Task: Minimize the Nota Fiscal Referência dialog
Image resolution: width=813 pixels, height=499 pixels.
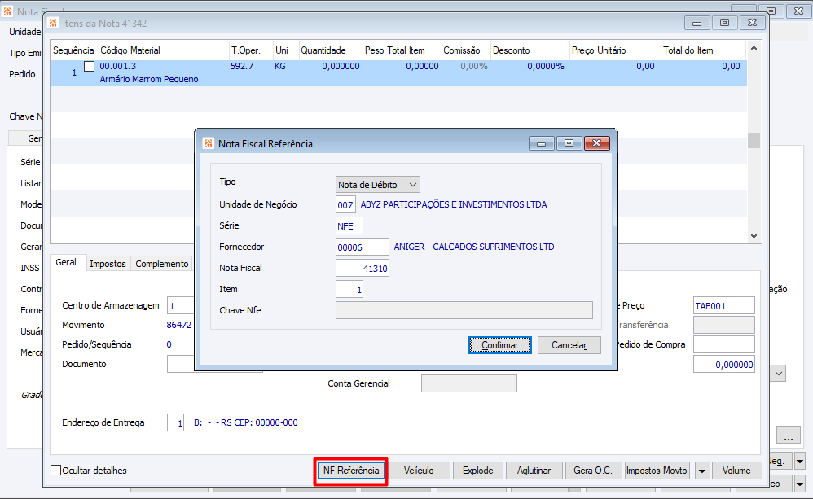Action: (541, 143)
